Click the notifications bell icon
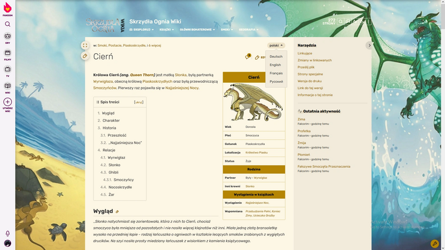The width and height of the screenshot is (445, 250). (7, 233)
